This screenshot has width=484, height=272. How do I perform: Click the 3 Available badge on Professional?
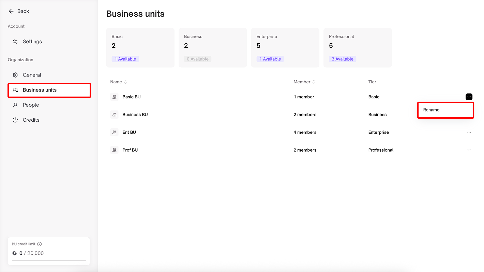(x=342, y=59)
